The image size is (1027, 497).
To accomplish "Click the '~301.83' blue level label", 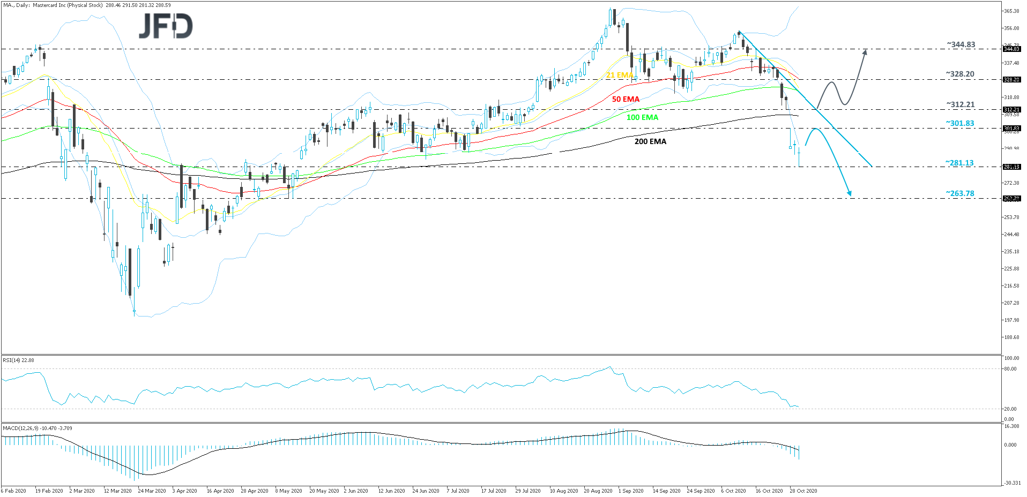I will (960, 123).
